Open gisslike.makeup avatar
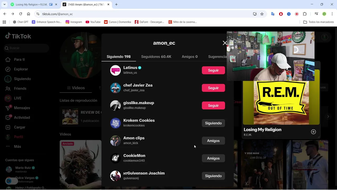This screenshot has width=337, height=190. tap(115, 105)
